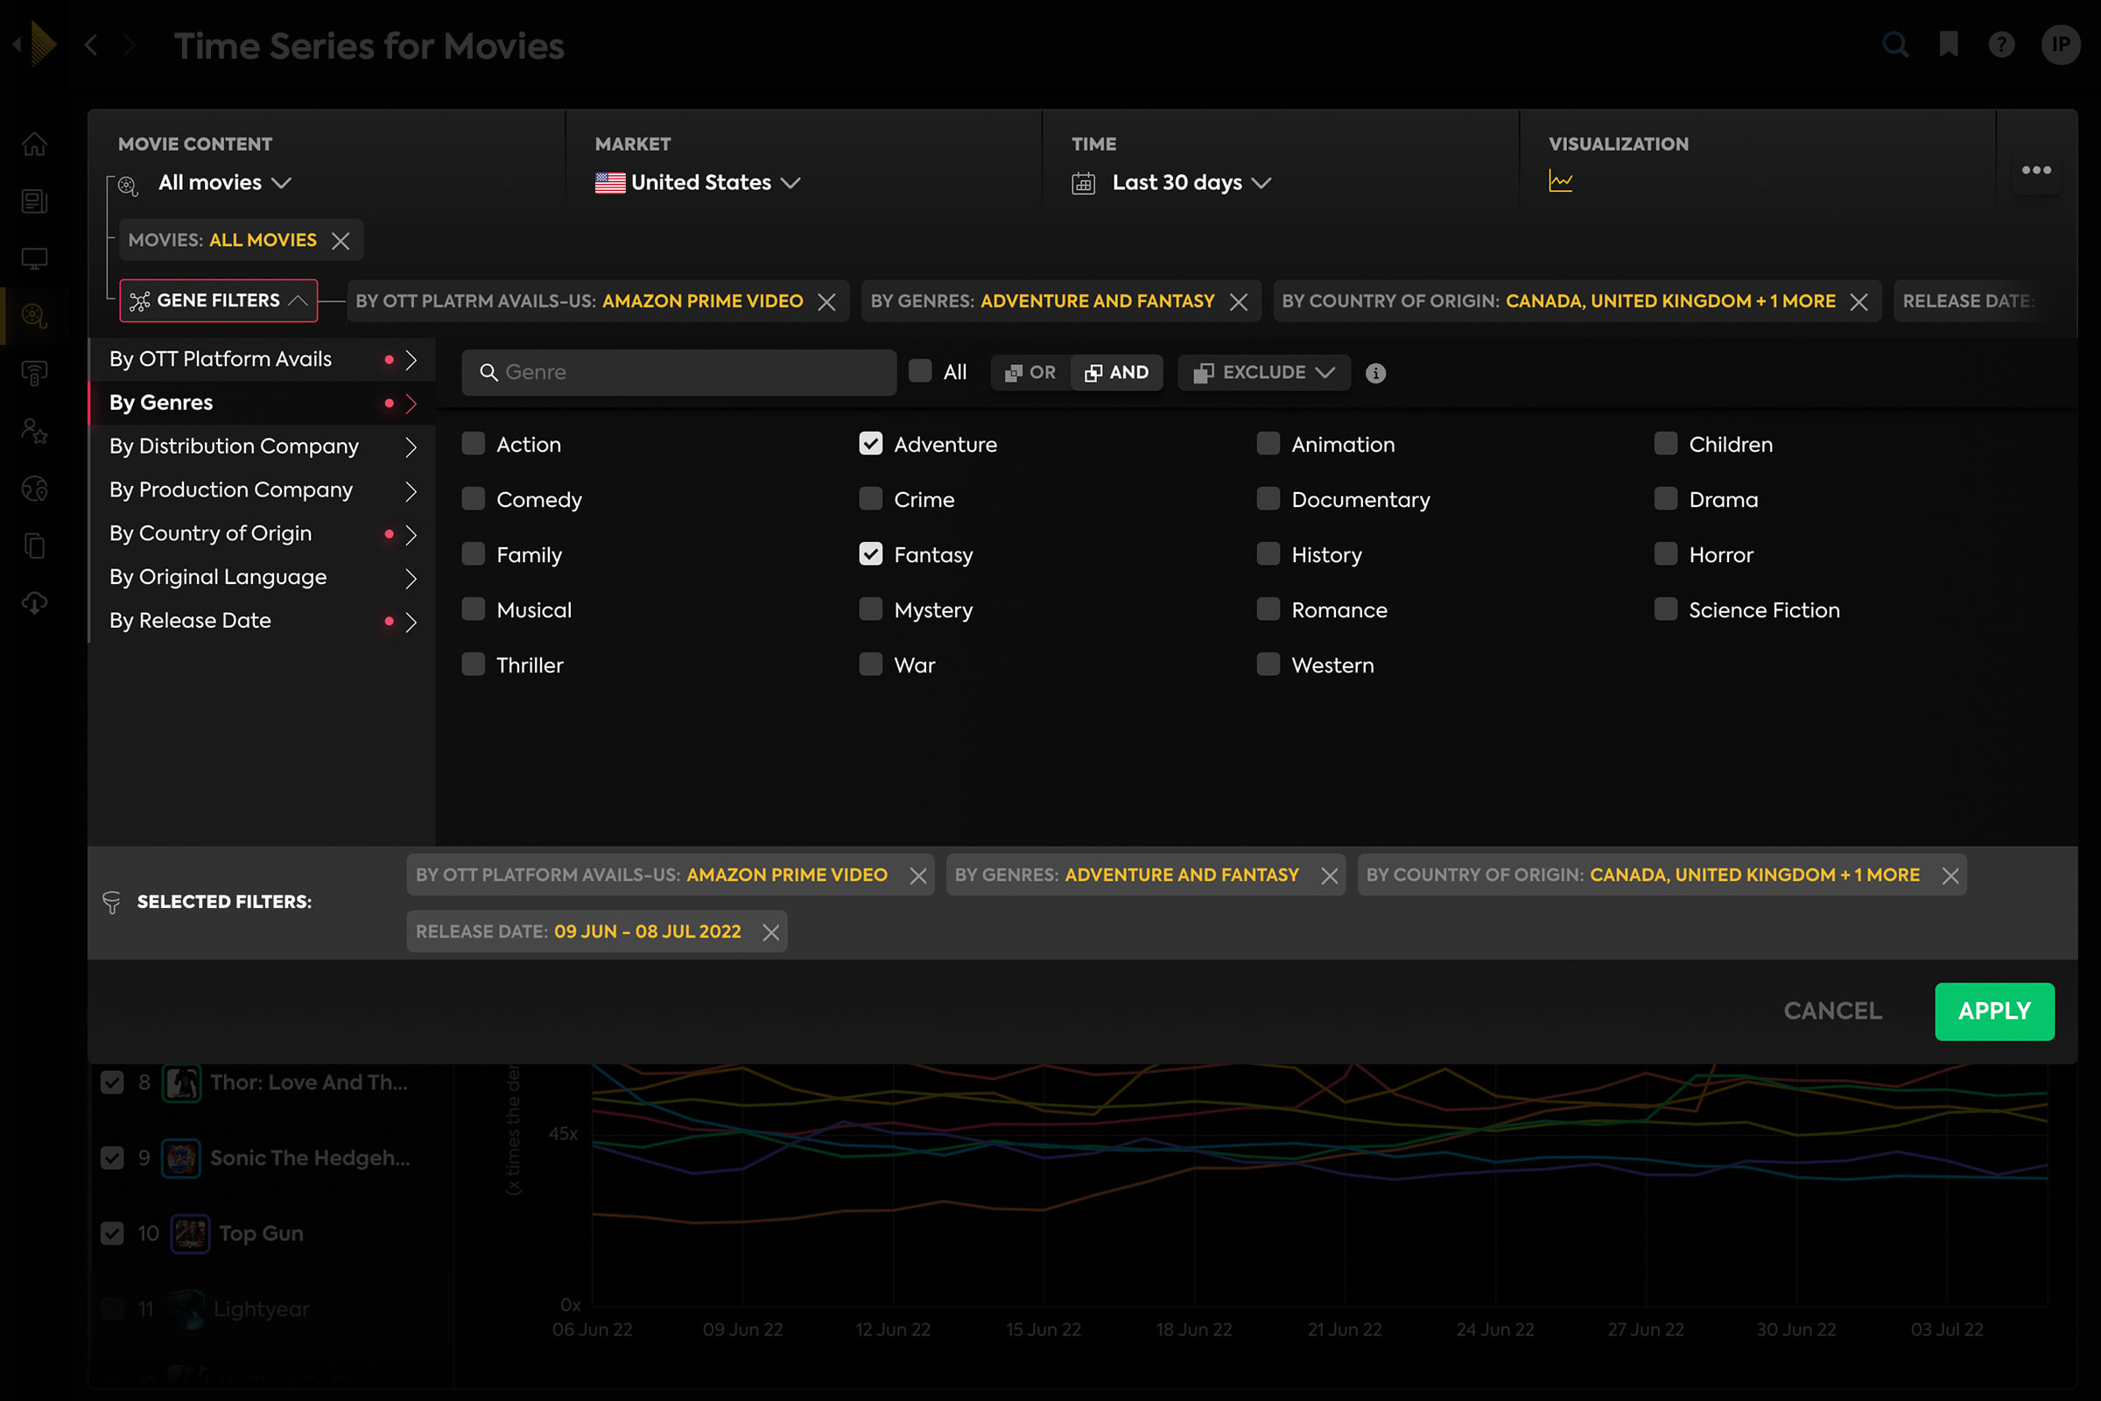Collapse the Gene Filters panel
Screen dimensions: 2101x1401
219,301
